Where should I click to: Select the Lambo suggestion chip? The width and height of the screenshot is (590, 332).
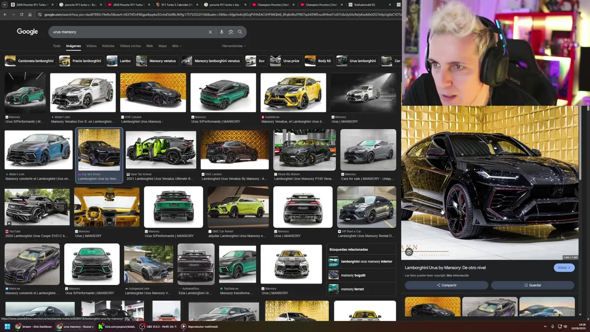pyautogui.click(x=119, y=61)
